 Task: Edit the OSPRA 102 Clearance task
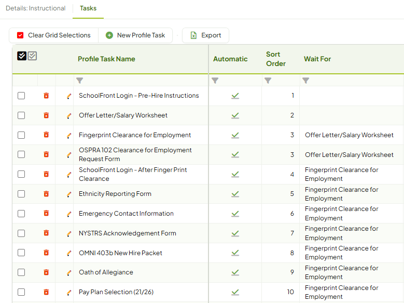pos(69,155)
